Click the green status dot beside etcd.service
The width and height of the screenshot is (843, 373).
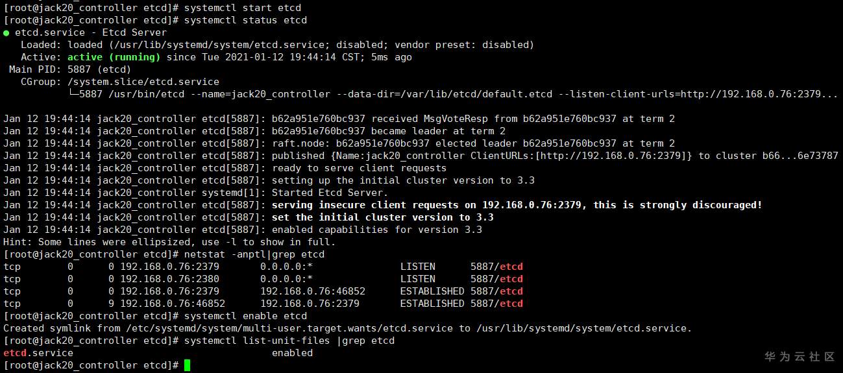[x=6, y=32]
